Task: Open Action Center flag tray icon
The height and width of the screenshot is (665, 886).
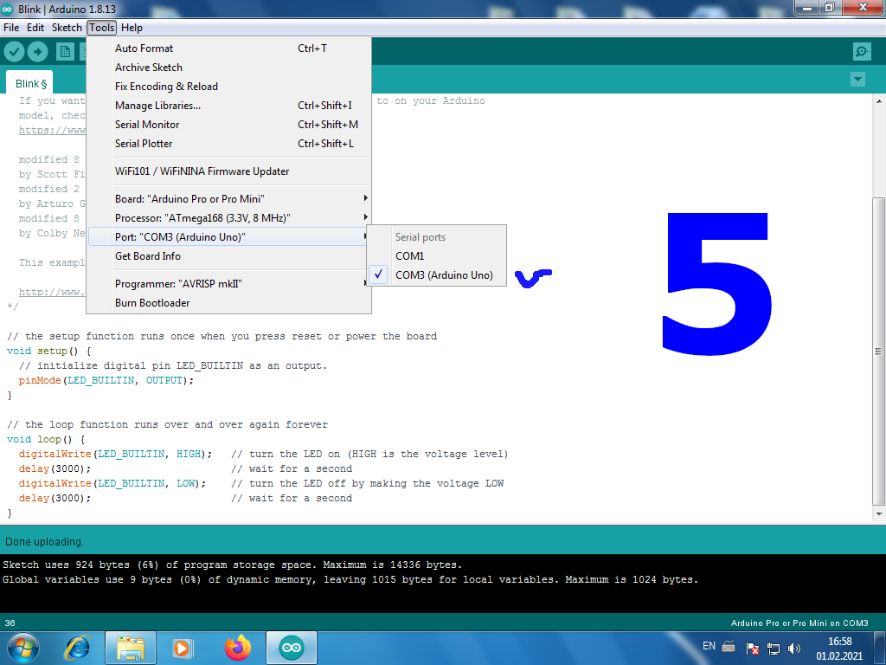Action: pyautogui.click(x=753, y=648)
